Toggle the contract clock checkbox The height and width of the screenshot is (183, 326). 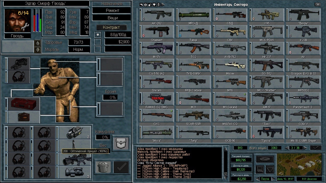pyautogui.click(x=98, y=35)
